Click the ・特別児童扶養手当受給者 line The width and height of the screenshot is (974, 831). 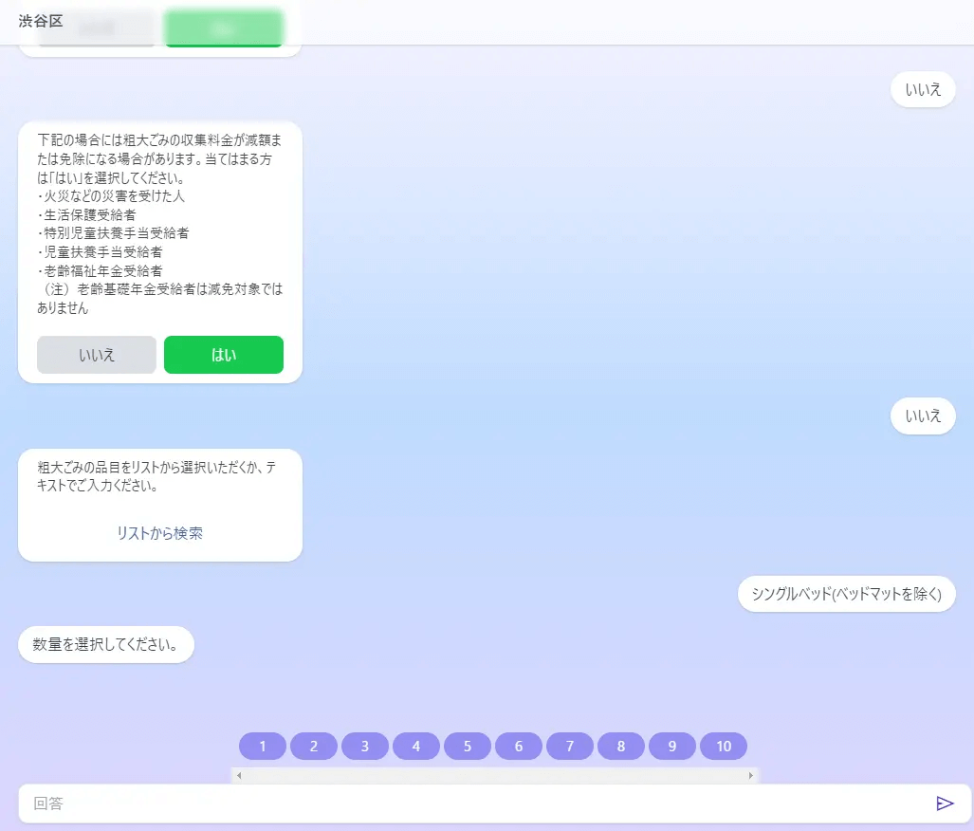click(113, 233)
